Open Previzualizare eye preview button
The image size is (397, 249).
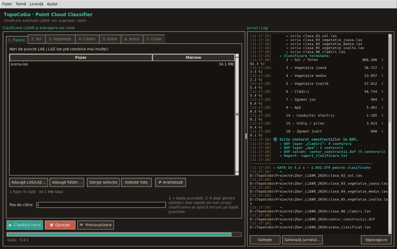point(96,225)
